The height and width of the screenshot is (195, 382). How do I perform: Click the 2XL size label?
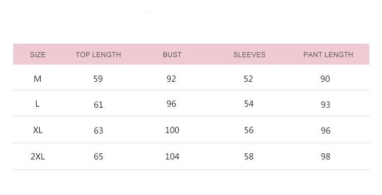click(x=38, y=156)
